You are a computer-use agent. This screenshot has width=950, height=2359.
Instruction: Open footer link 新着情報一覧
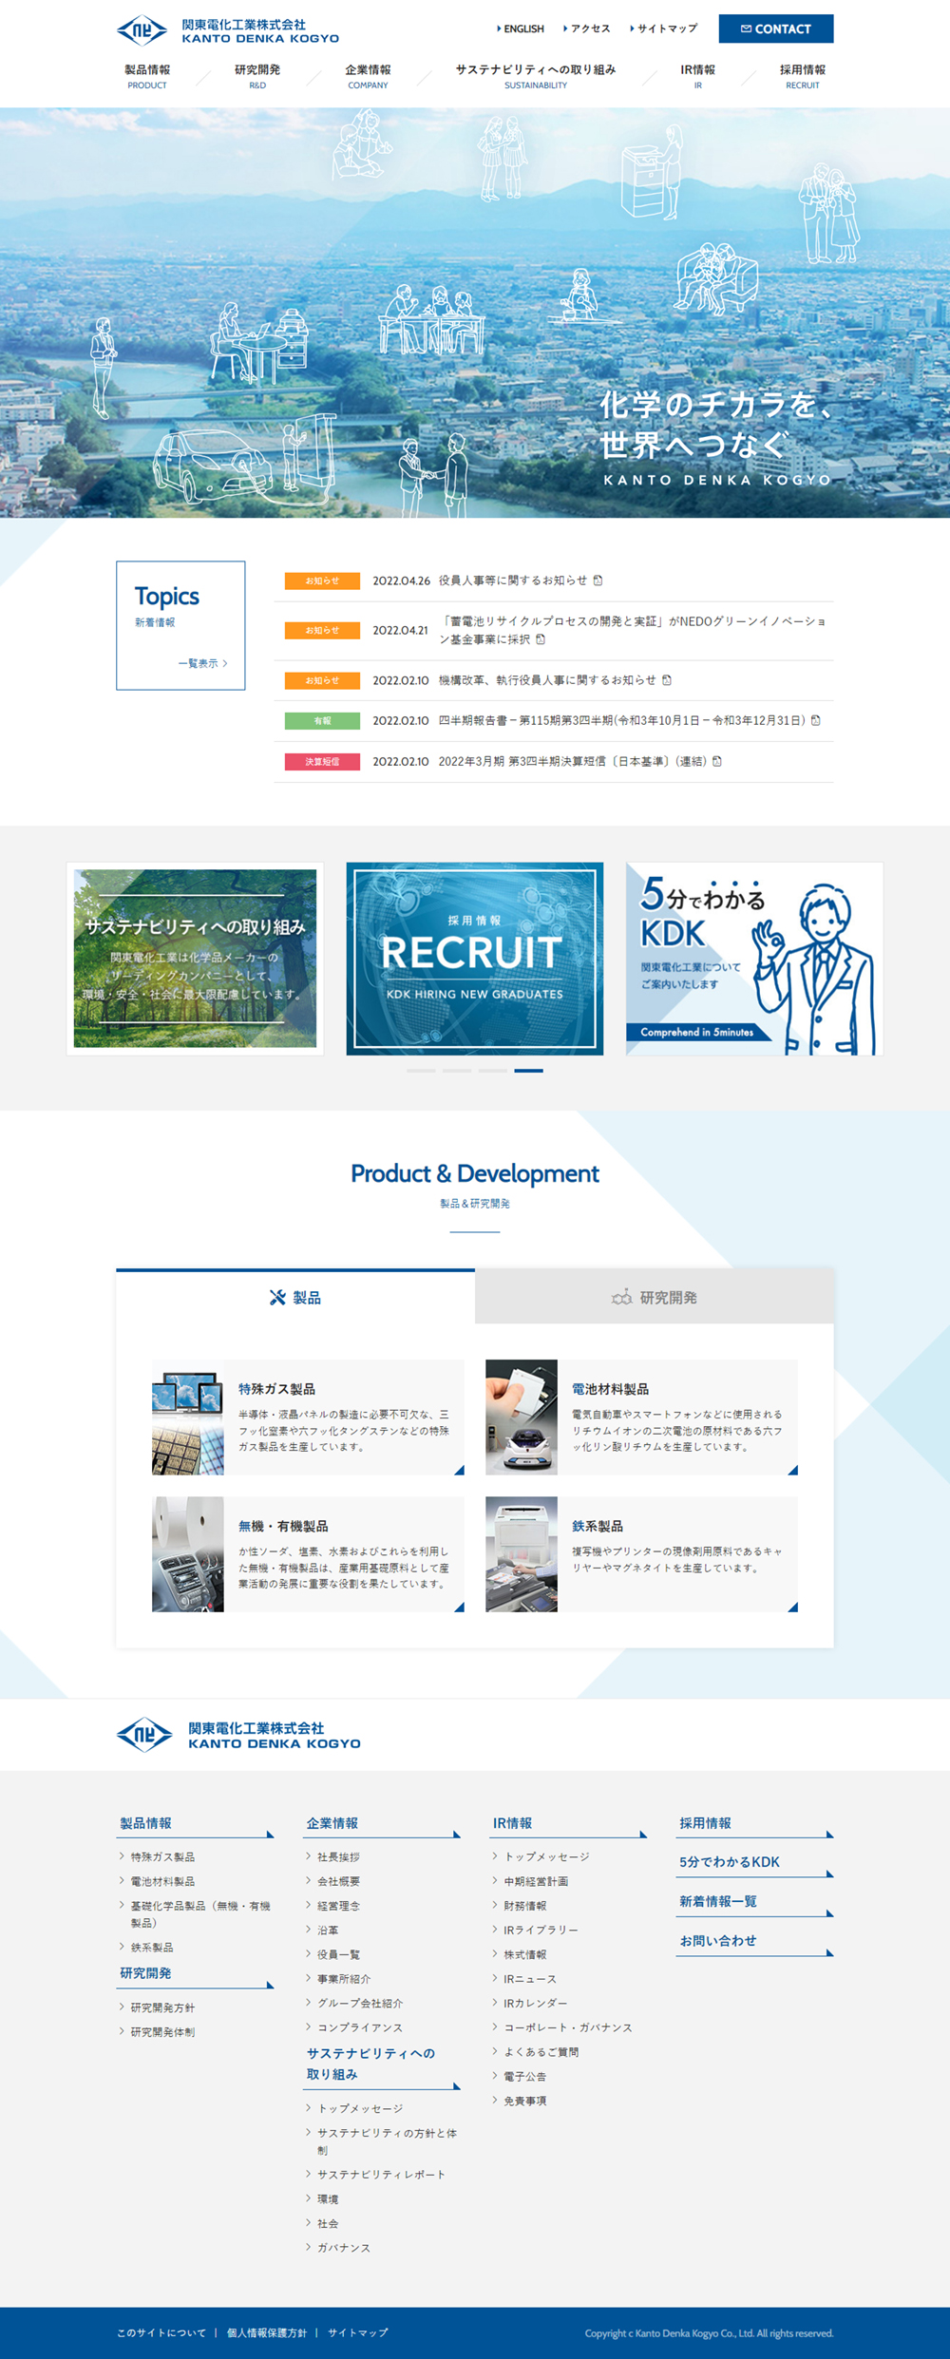coord(718,1901)
